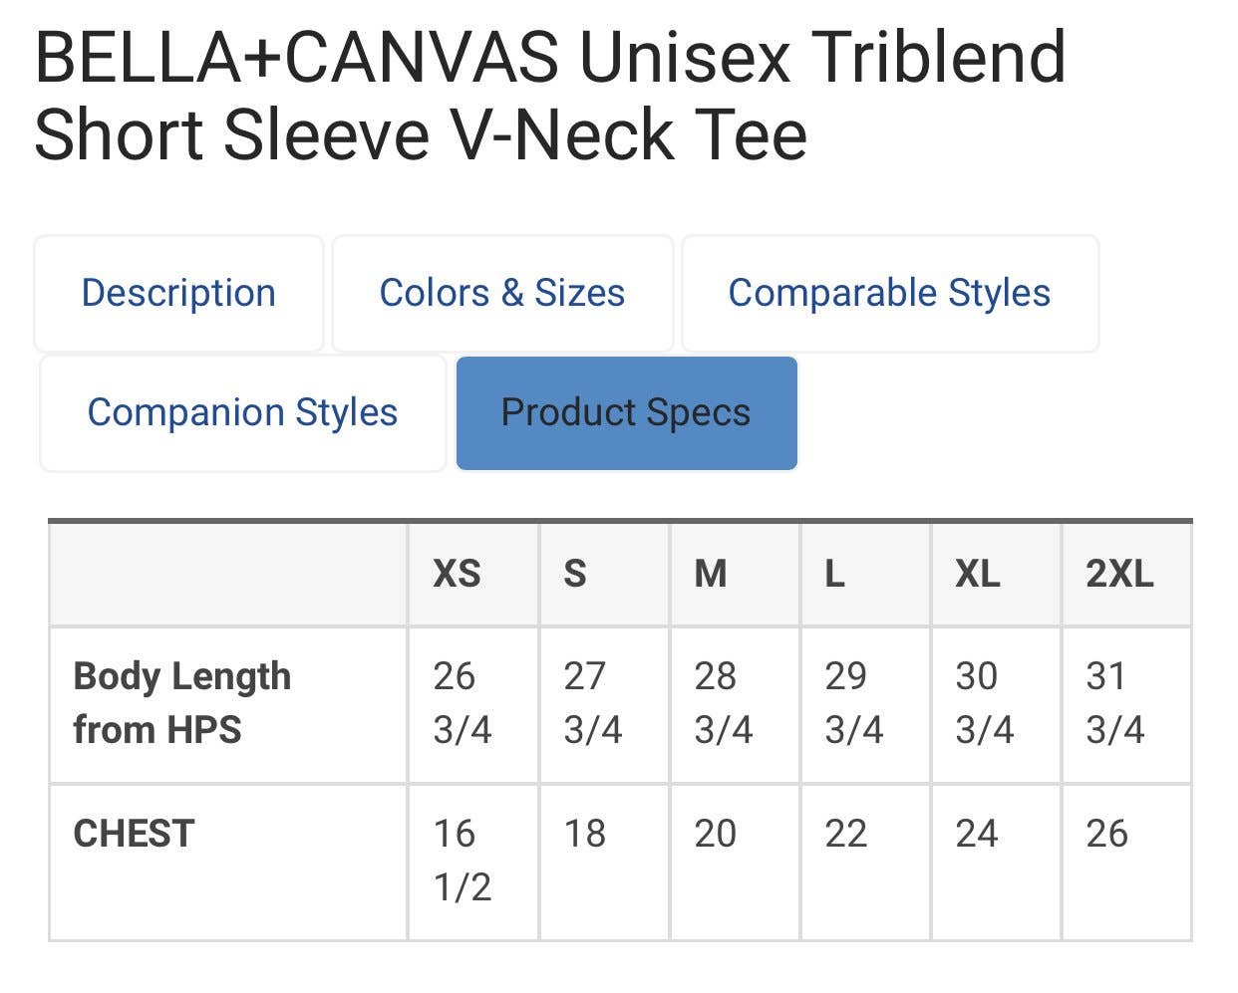Click the XS chest value 16 1/2
Viewport: 1238px width, 993px height.
click(462, 860)
